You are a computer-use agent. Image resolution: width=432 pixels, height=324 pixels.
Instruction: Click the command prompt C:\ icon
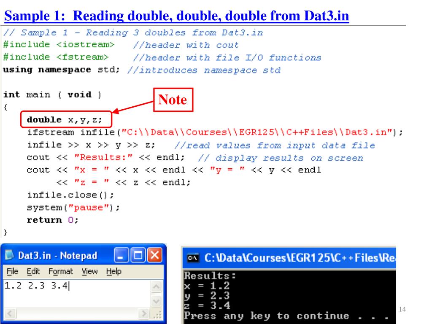(x=192, y=258)
